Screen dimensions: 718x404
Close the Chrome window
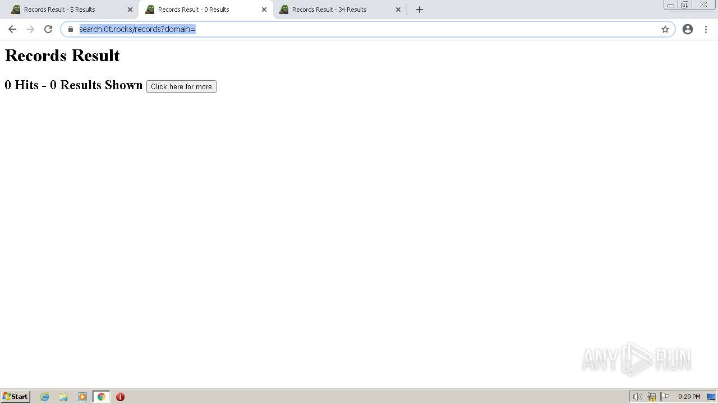point(703,5)
